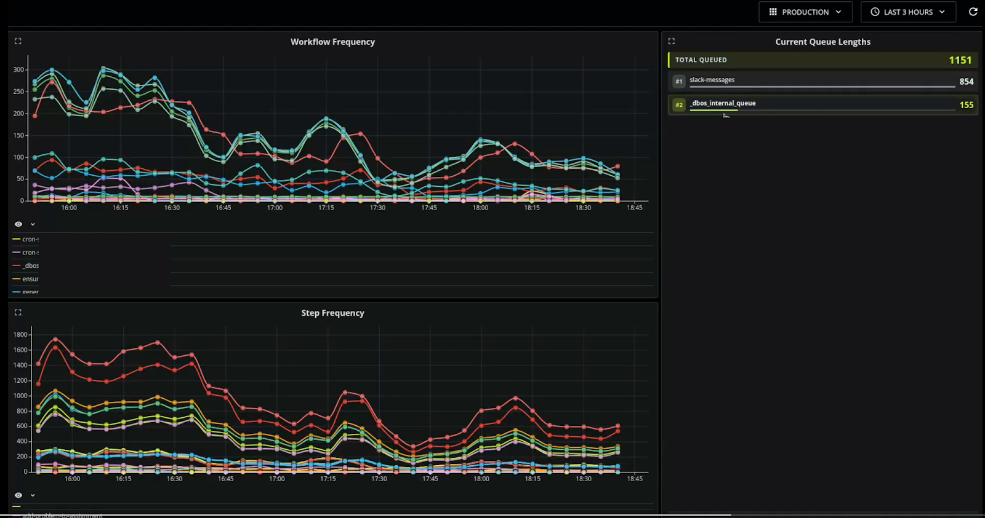
Task: Expand the Workflow Frequency panel to fullscreen
Action: tap(18, 41)
